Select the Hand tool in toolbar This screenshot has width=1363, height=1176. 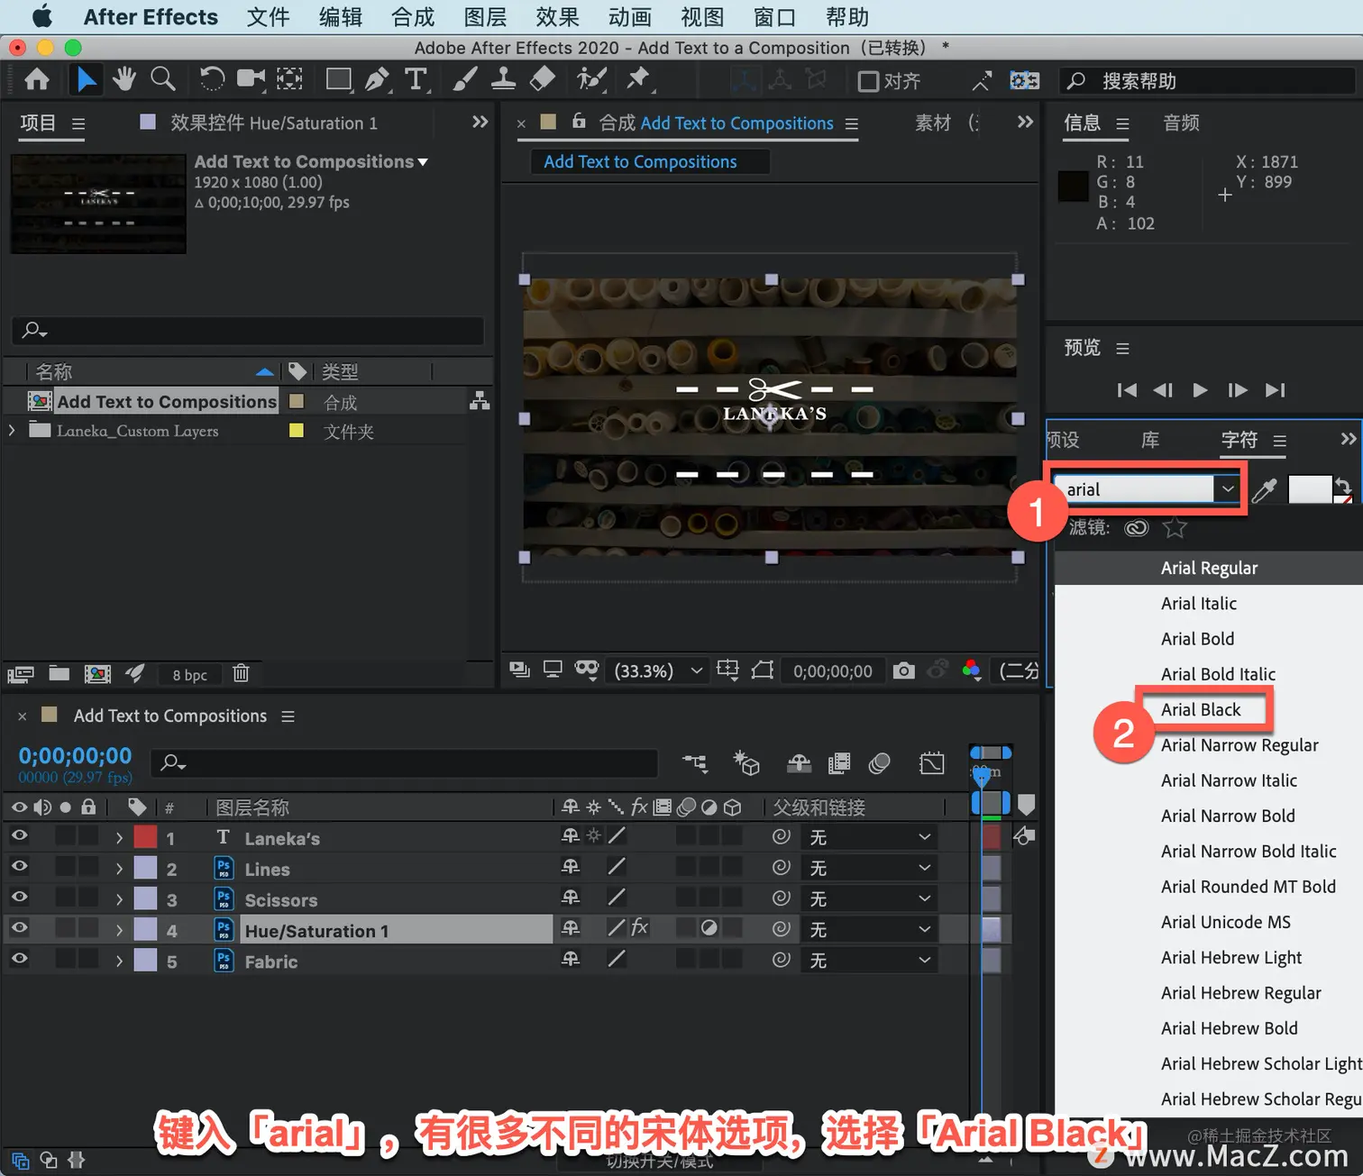(x=124, y=80)
